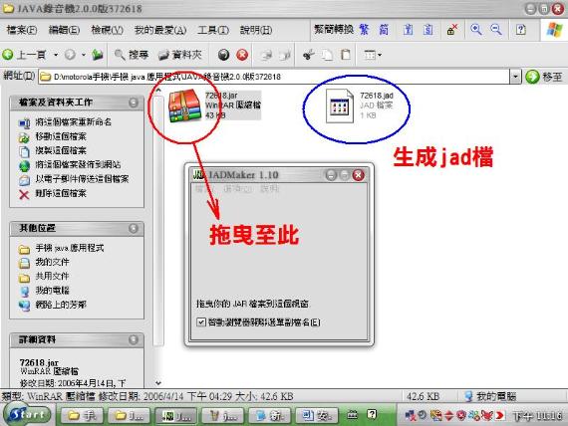The width and height of the screenshot is (568, 426).
Task: Click the Cut scissors icon
Action: [x=308, y=55]
